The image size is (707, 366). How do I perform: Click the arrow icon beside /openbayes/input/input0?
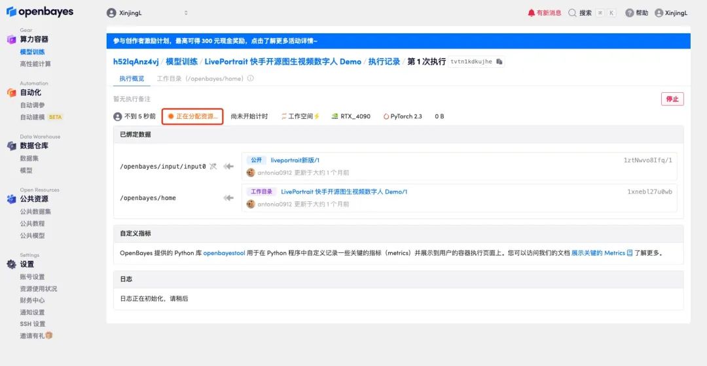click(x=228, y=167)
